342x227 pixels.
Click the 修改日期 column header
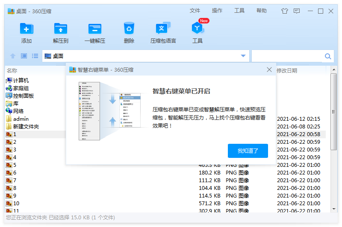(287, 70)
